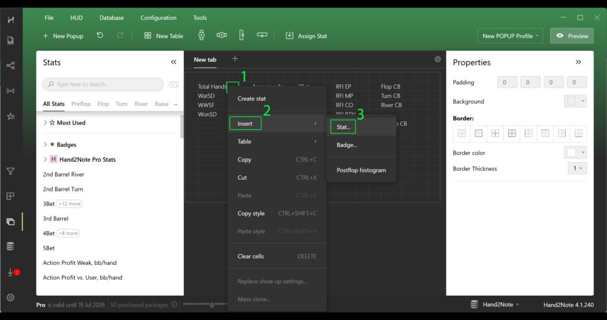Open the database stack icon in sidebar
This screenshot has width=607, height=320.
[x=10, y=246]
